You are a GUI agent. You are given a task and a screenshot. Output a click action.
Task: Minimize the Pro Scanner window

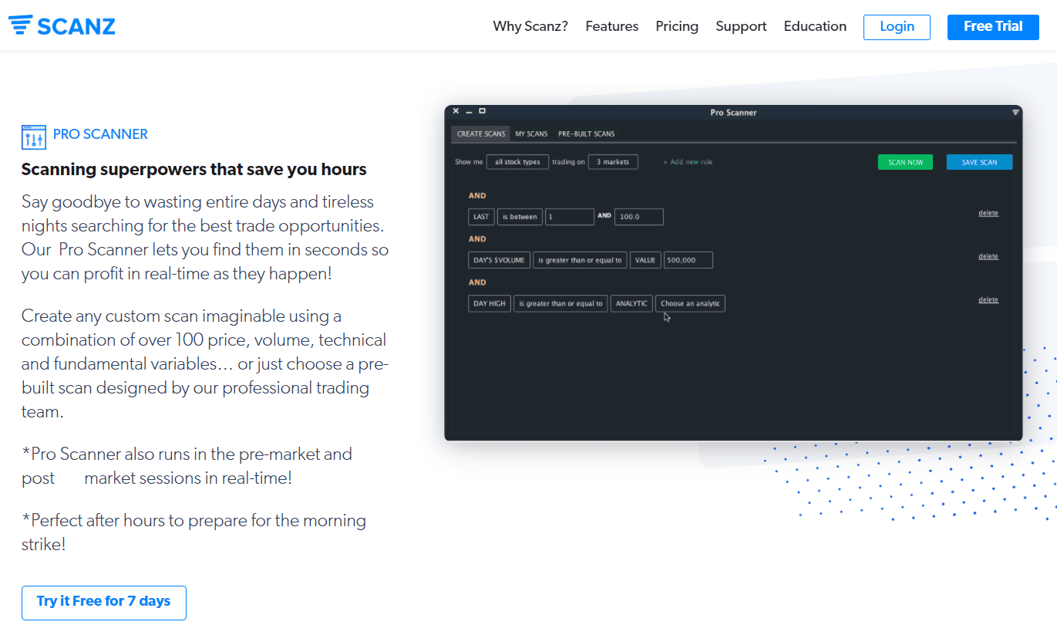pyautogui.click(x=469, y=112)
